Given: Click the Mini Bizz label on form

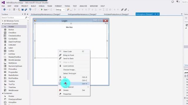Looking at the screenshot, I should pyautogui.click(x=69, y=27).
